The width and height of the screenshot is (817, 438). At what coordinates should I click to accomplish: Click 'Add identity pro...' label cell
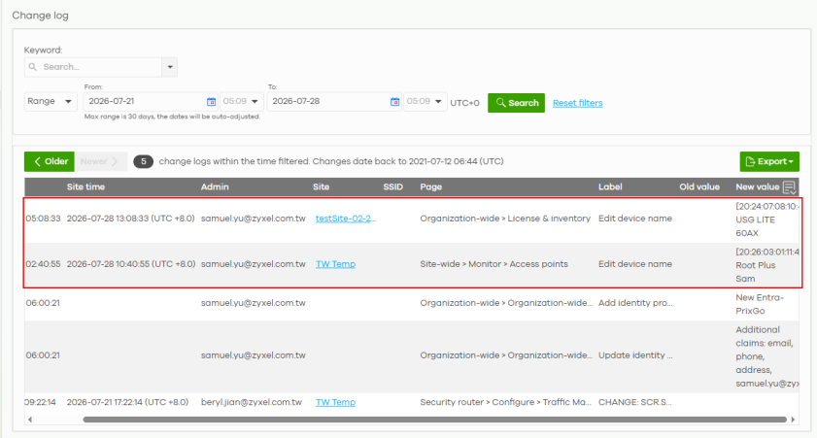tap(635, 303)
